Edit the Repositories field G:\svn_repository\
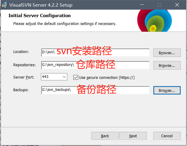187x146 pixels. [x=95, y=65]
